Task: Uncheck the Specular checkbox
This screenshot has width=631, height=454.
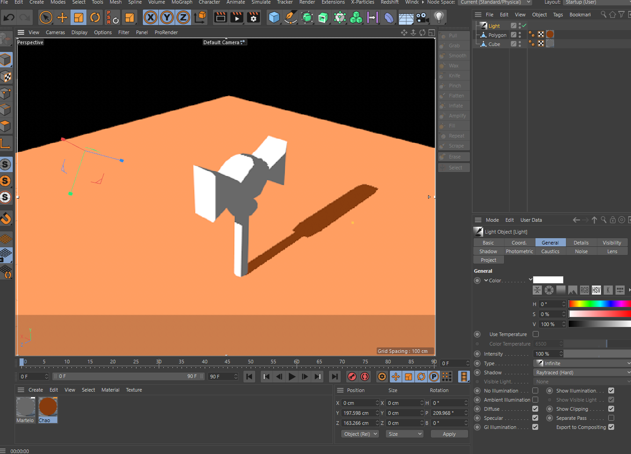Action: (x=535, y=418)
